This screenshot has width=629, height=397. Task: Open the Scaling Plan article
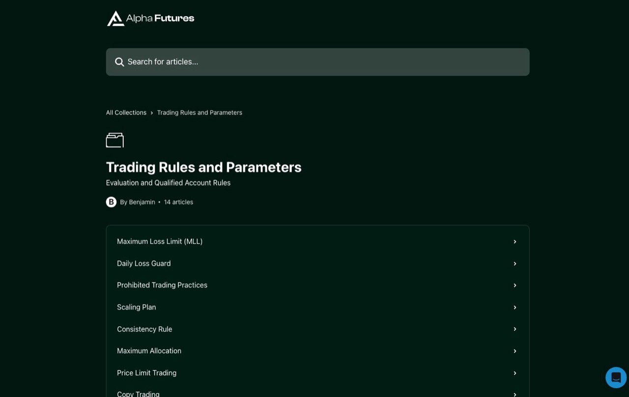click(317, 307)
